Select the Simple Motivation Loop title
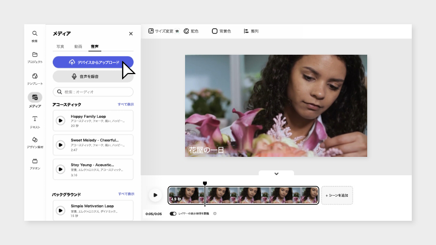This screenshot has height=245, width=436. pyautogui.click(x=92, y=206)
